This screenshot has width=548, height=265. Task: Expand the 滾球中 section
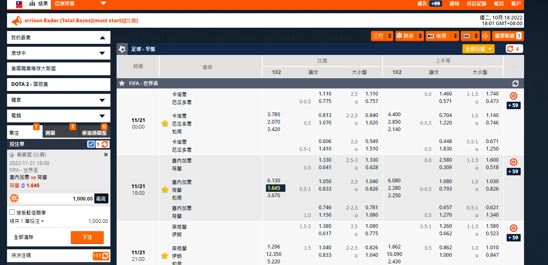tap(102, 53)
